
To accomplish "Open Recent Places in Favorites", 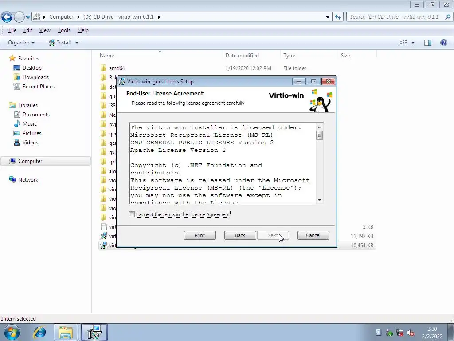I will 39,87.
